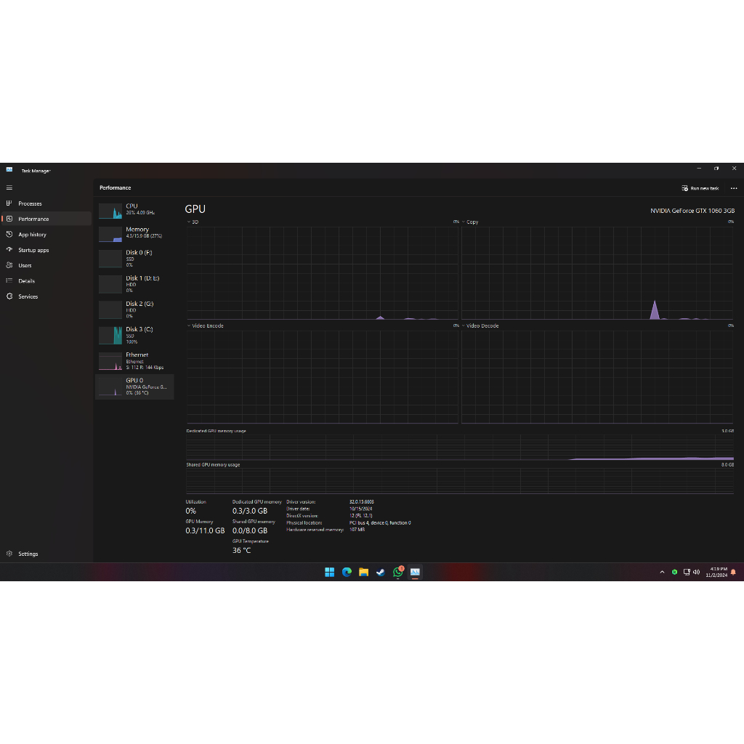The height and width of the screenshot is (744, 744).
Task: Click the driver version value 32.0.15.6603
Action: point(362,502)
